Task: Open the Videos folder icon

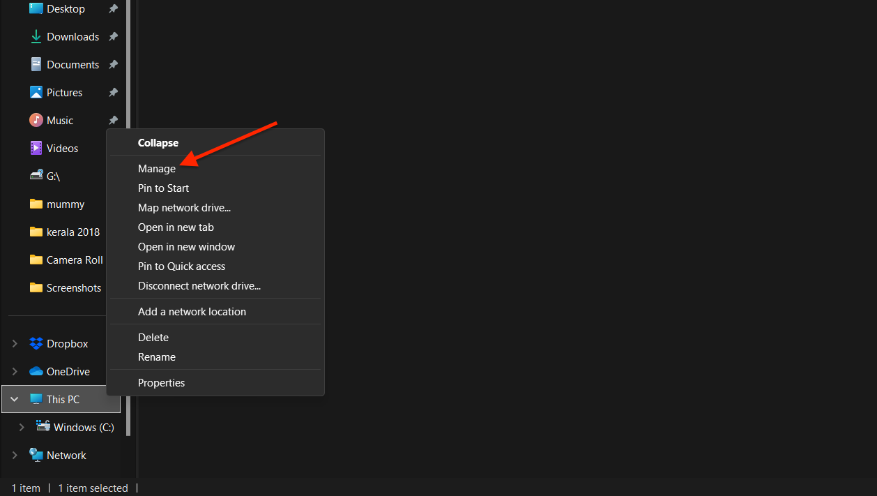Action: point(36,149)
